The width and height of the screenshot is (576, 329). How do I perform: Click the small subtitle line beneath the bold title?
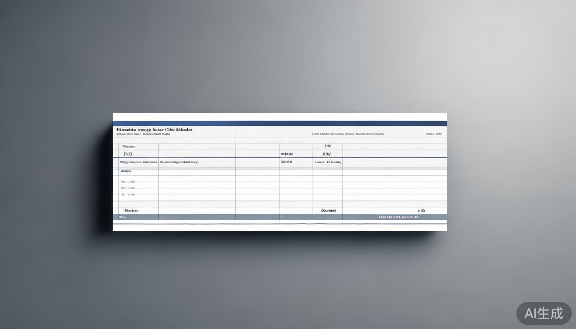point(143,134)
